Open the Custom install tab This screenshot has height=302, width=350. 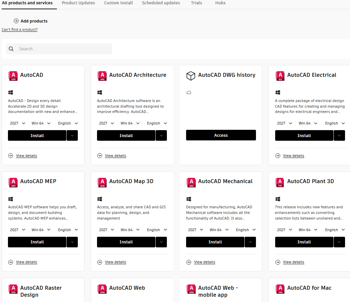point(118,3)
